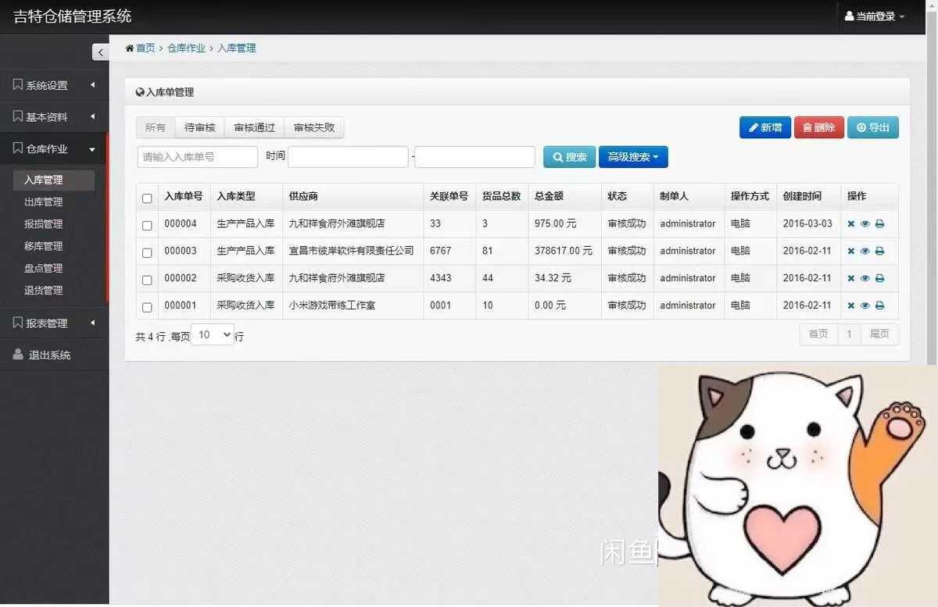Image resolution: width=938 pixels, height=607 pixels.
Task: Delete row 000001 using the X icon
Action: [x=851, y=305]
